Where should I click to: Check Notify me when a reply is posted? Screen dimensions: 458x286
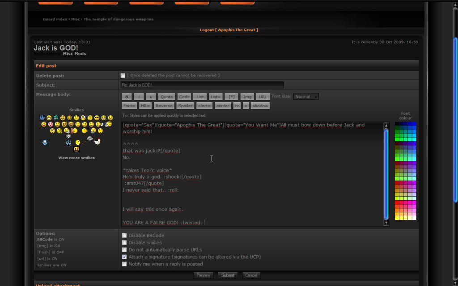124,264
